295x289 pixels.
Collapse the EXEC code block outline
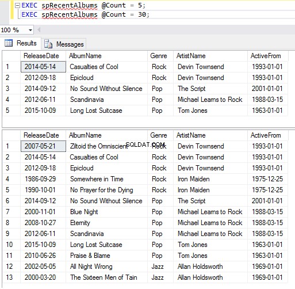17,5
